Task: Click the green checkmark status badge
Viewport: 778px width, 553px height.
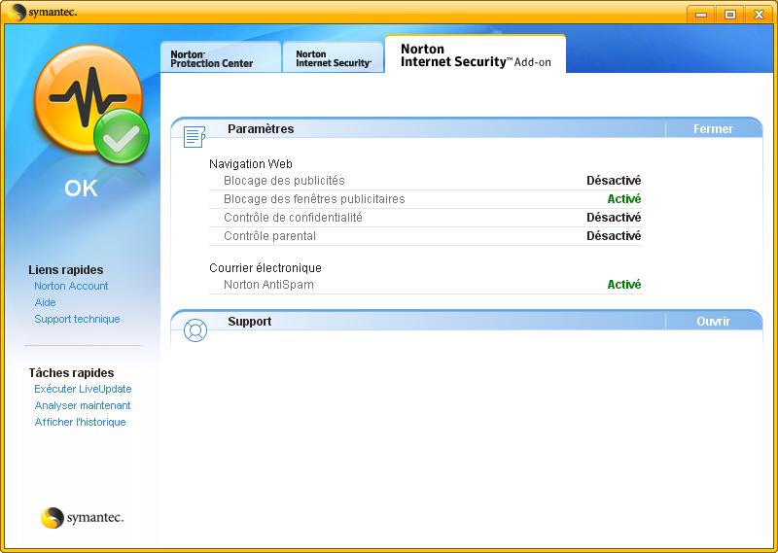Action: (121, 136)
